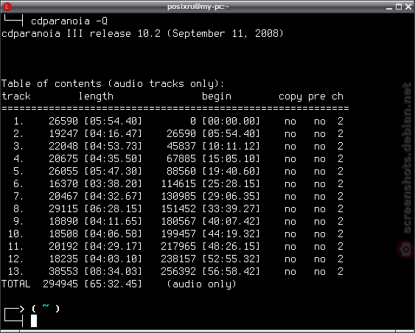Screen dimensions: 415x333
Task: Click track 10 begin sector 199457
Action: pyautogui.click(x=178, y=234)
